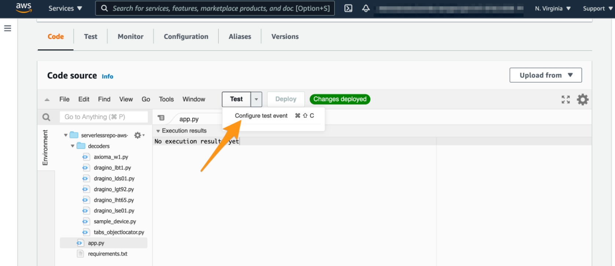Open the notifications bell
This screenshot has width=615, height=266.
coord(366,8)
